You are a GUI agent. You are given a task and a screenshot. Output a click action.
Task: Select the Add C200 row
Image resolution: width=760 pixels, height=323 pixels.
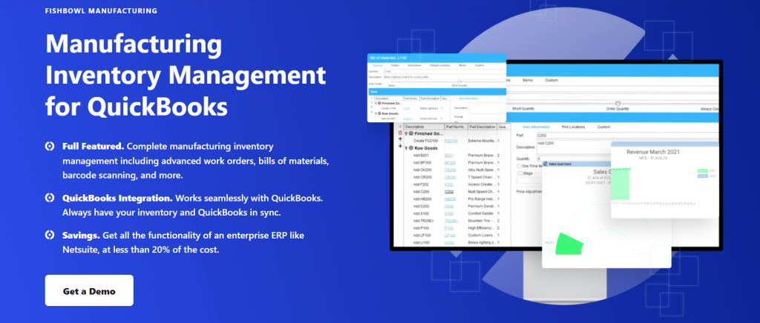456,191
